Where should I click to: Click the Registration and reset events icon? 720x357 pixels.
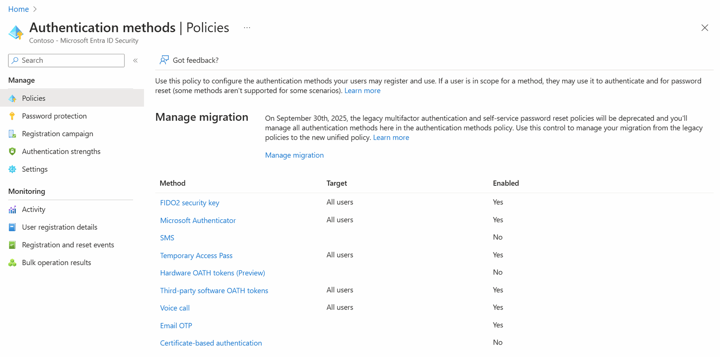point(12,245)
